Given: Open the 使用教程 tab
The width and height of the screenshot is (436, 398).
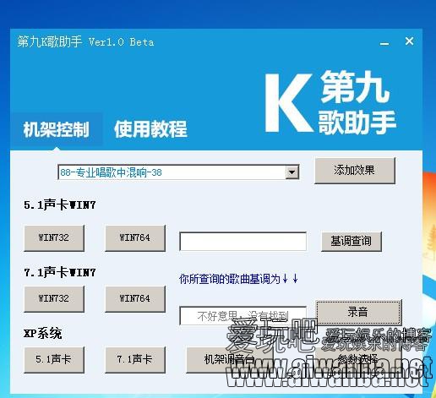Looking at the screenshot, I should tap(150, 129).
